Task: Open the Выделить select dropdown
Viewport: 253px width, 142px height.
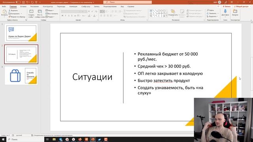Action: coord(212,17)
